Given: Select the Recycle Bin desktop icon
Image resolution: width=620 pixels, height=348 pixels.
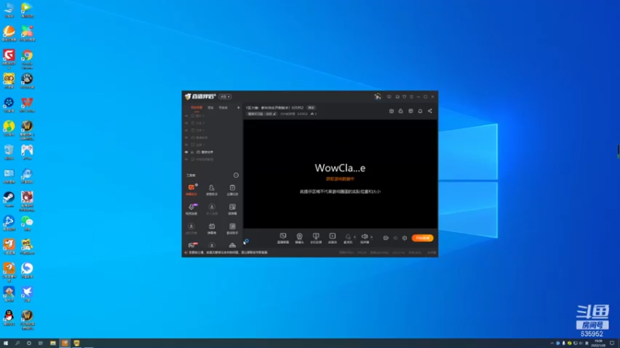Looking at the screenshot, I should tap(9, 152).
